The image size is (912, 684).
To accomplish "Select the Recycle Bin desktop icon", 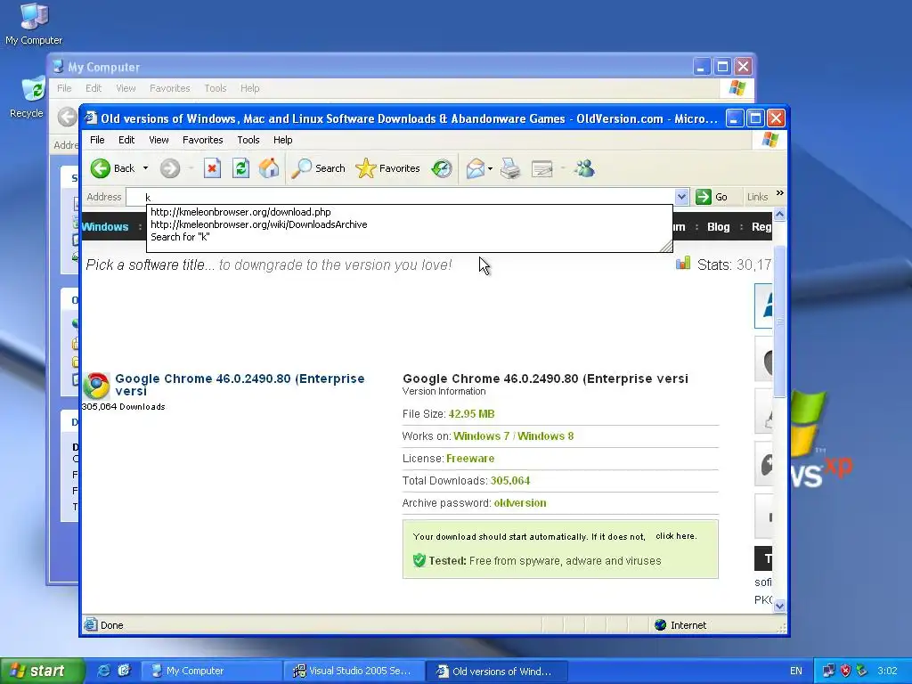I will tap(30, 97).
